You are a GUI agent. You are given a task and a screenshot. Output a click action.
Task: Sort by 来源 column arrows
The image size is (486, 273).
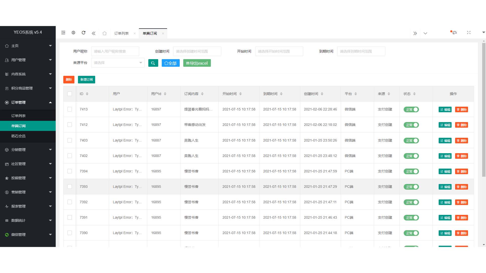click(x=389, y=94)
